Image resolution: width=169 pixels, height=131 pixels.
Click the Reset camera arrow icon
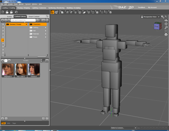166,35
